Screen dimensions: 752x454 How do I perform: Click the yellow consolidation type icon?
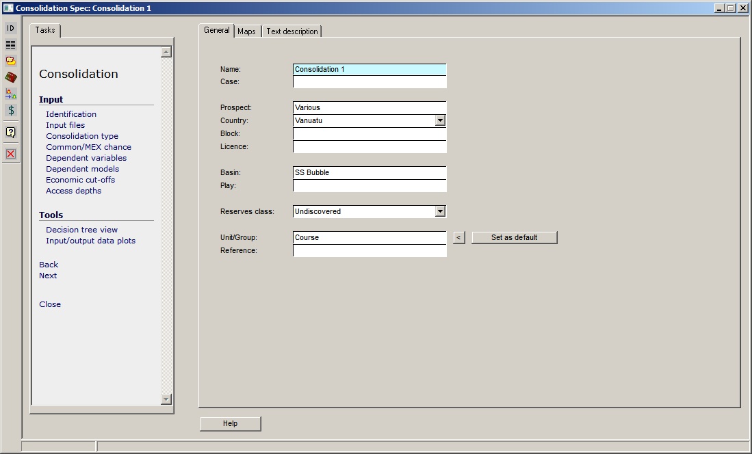click(x=11, y=61)
